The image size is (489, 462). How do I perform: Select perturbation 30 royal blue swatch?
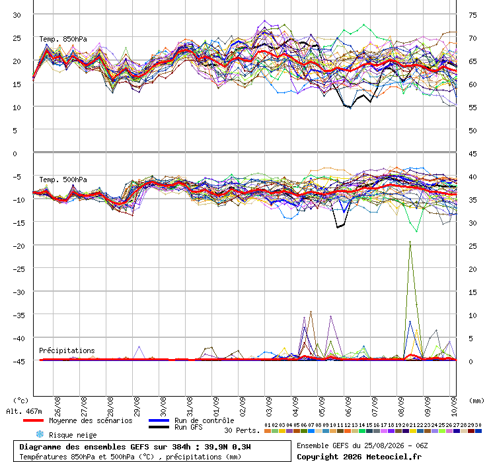(478, 431)
